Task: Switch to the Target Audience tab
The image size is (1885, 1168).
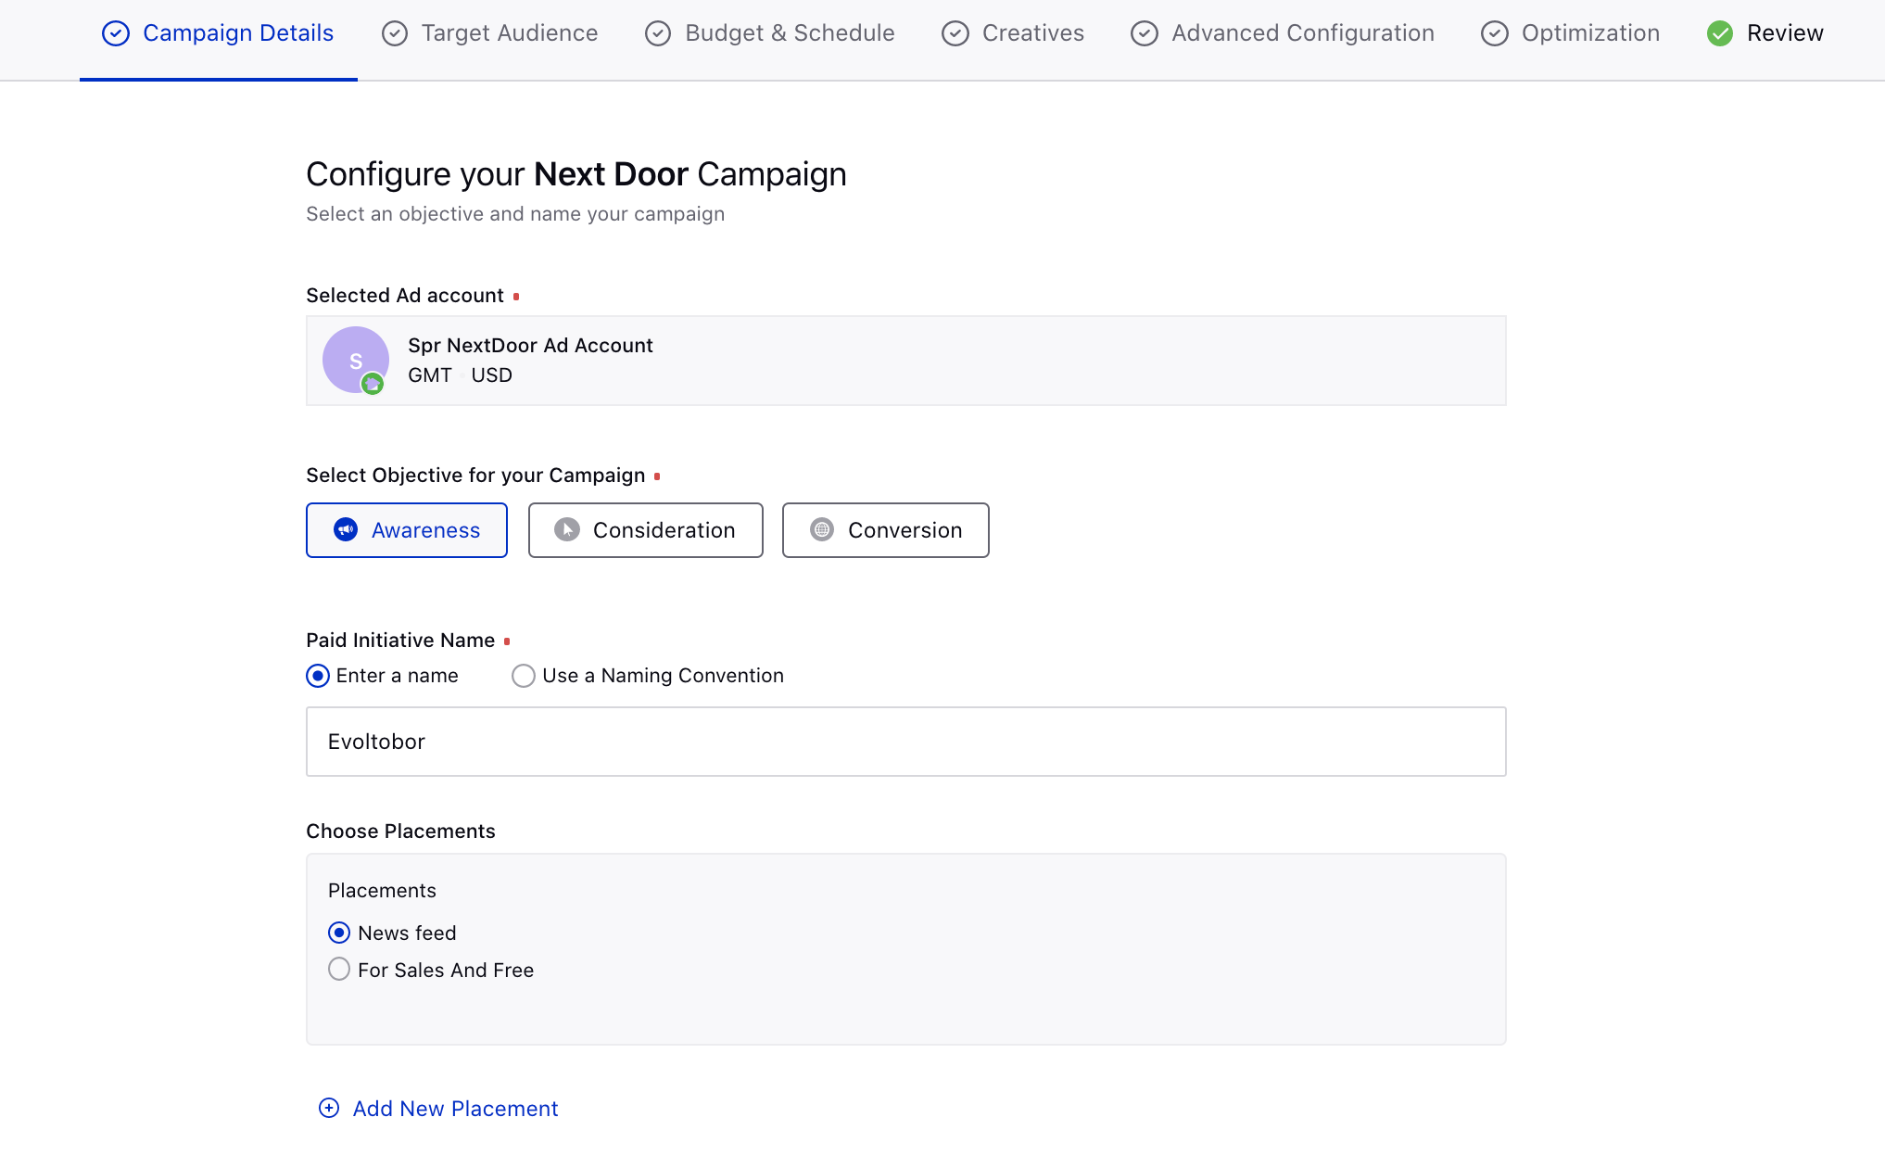Action: [x=490, y=33]
